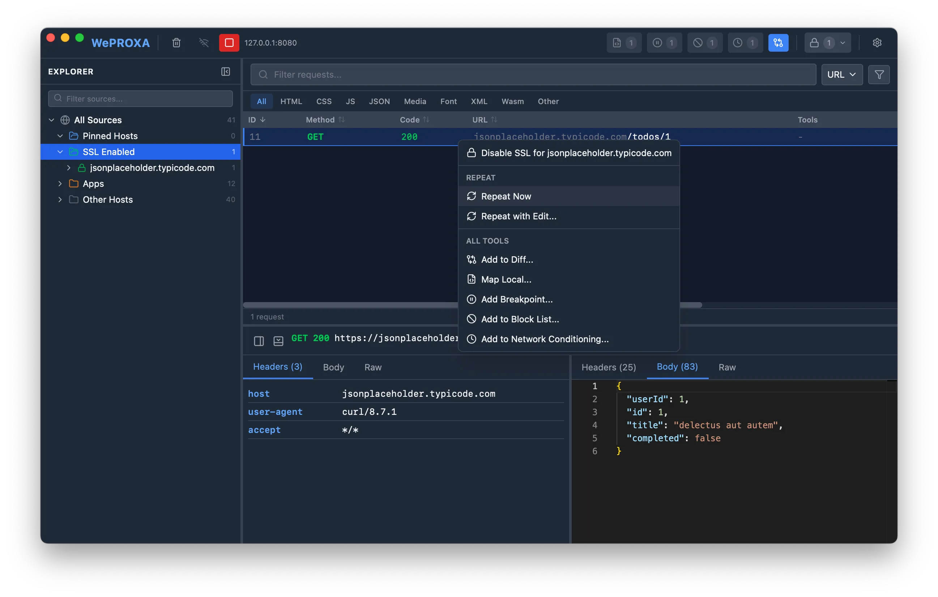Collapse the Explorer sidebar panel icon
The width and height of the screenshot is (938, 597).
226,72
